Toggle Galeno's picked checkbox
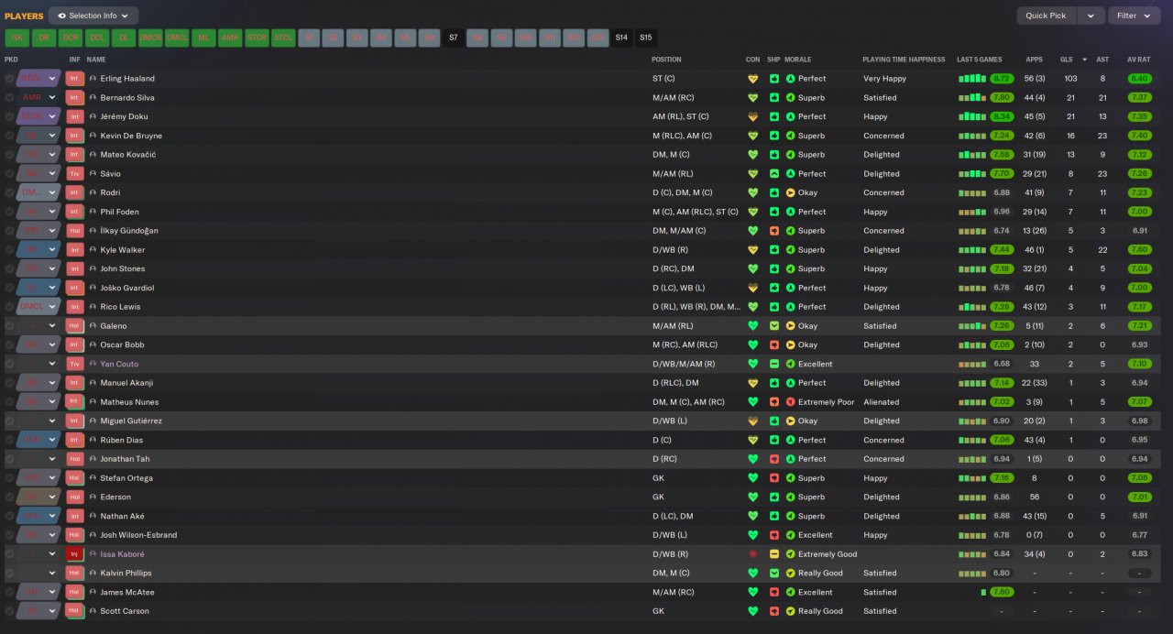1173x634 pixels. (x=9, y=326)
